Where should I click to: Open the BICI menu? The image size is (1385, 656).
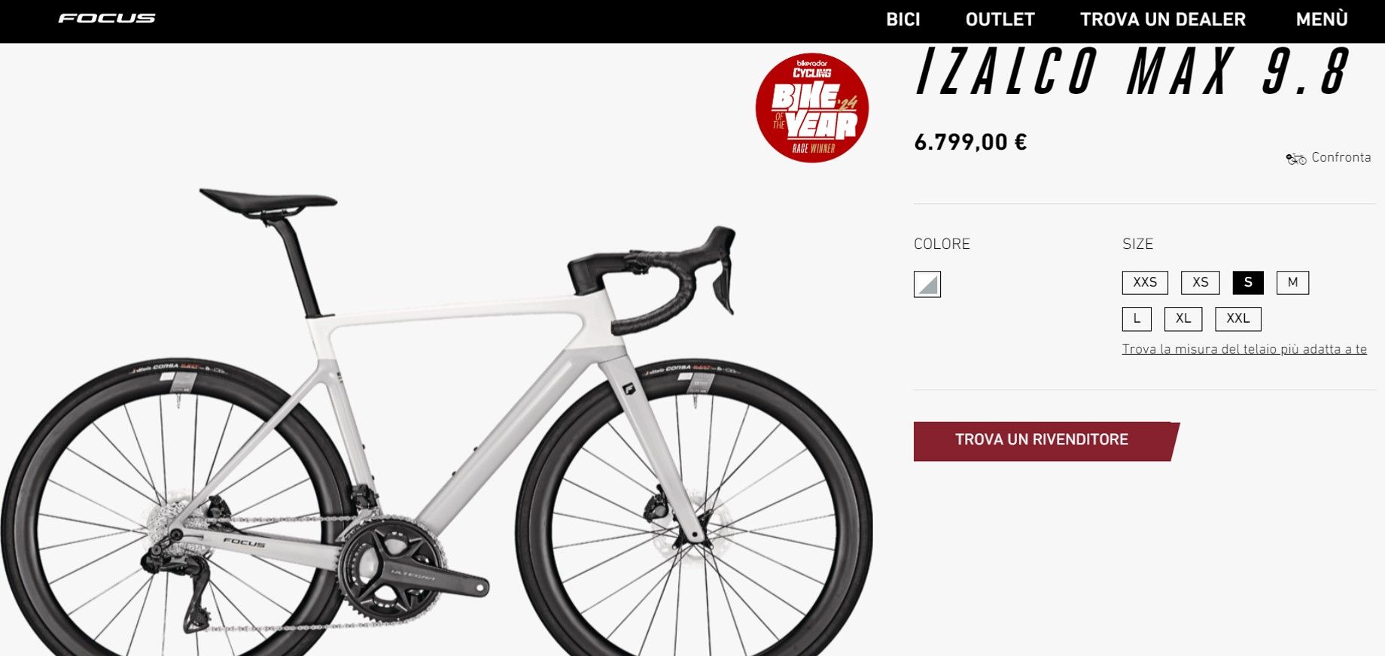(903, 20)
